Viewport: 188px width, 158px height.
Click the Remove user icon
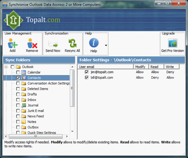pos(32,43)
